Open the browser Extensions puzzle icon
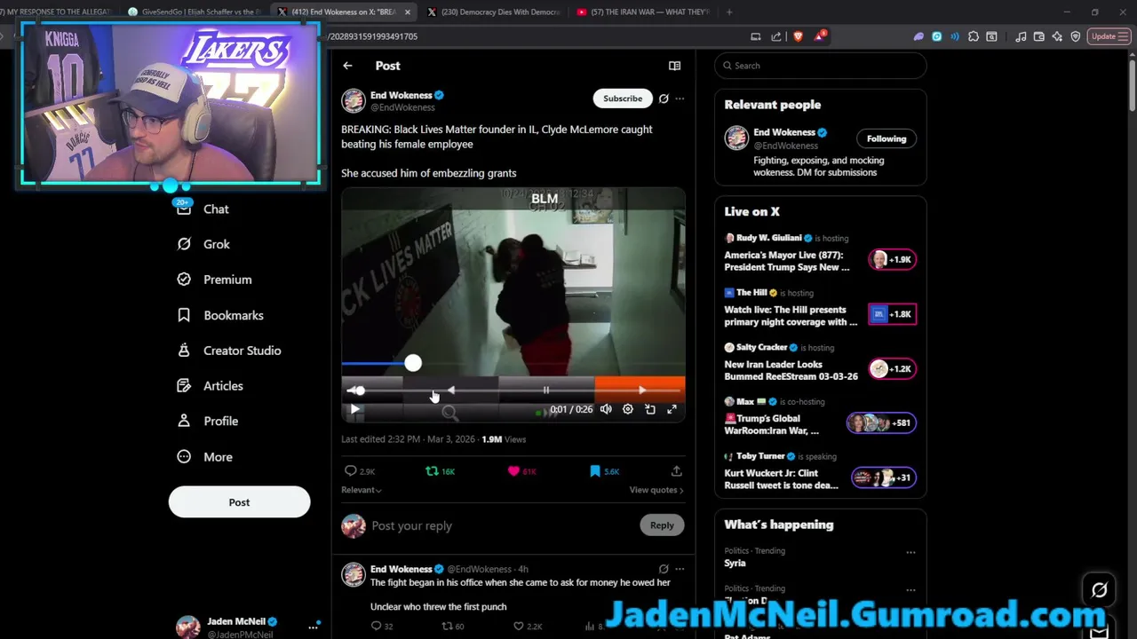The width and height of the screenshot is (1137, 639). pos(974,36)
